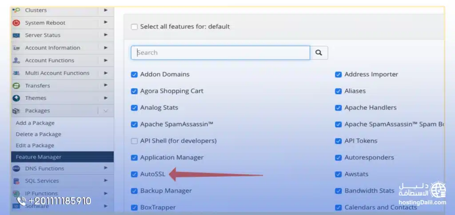Collapse the Packages section chevron
This screenshot has width=455, height=215.
point(106,111)
